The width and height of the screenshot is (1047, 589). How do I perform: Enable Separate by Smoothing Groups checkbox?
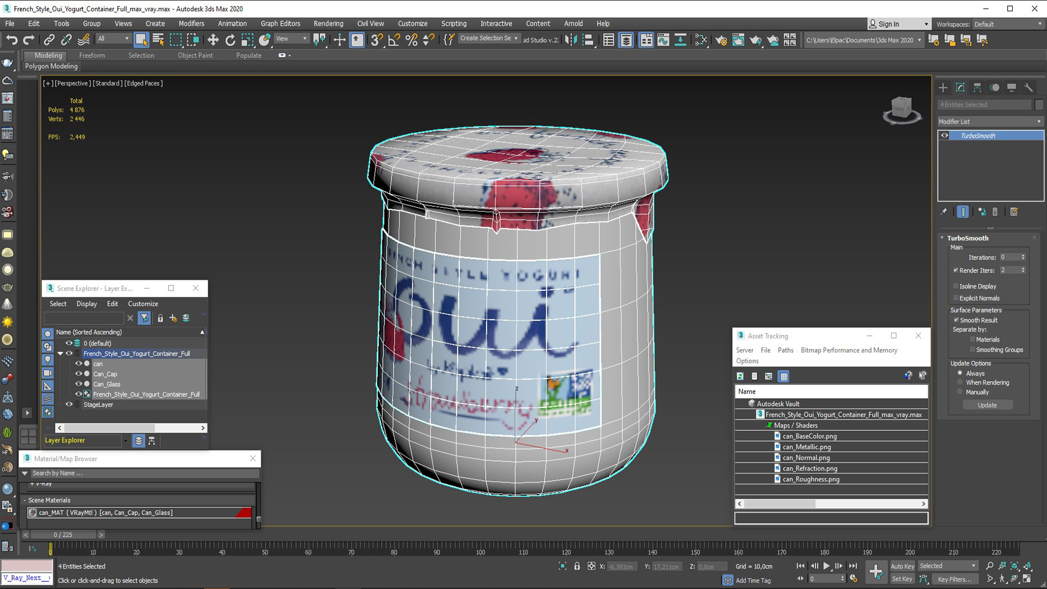[x=972, y=350]
